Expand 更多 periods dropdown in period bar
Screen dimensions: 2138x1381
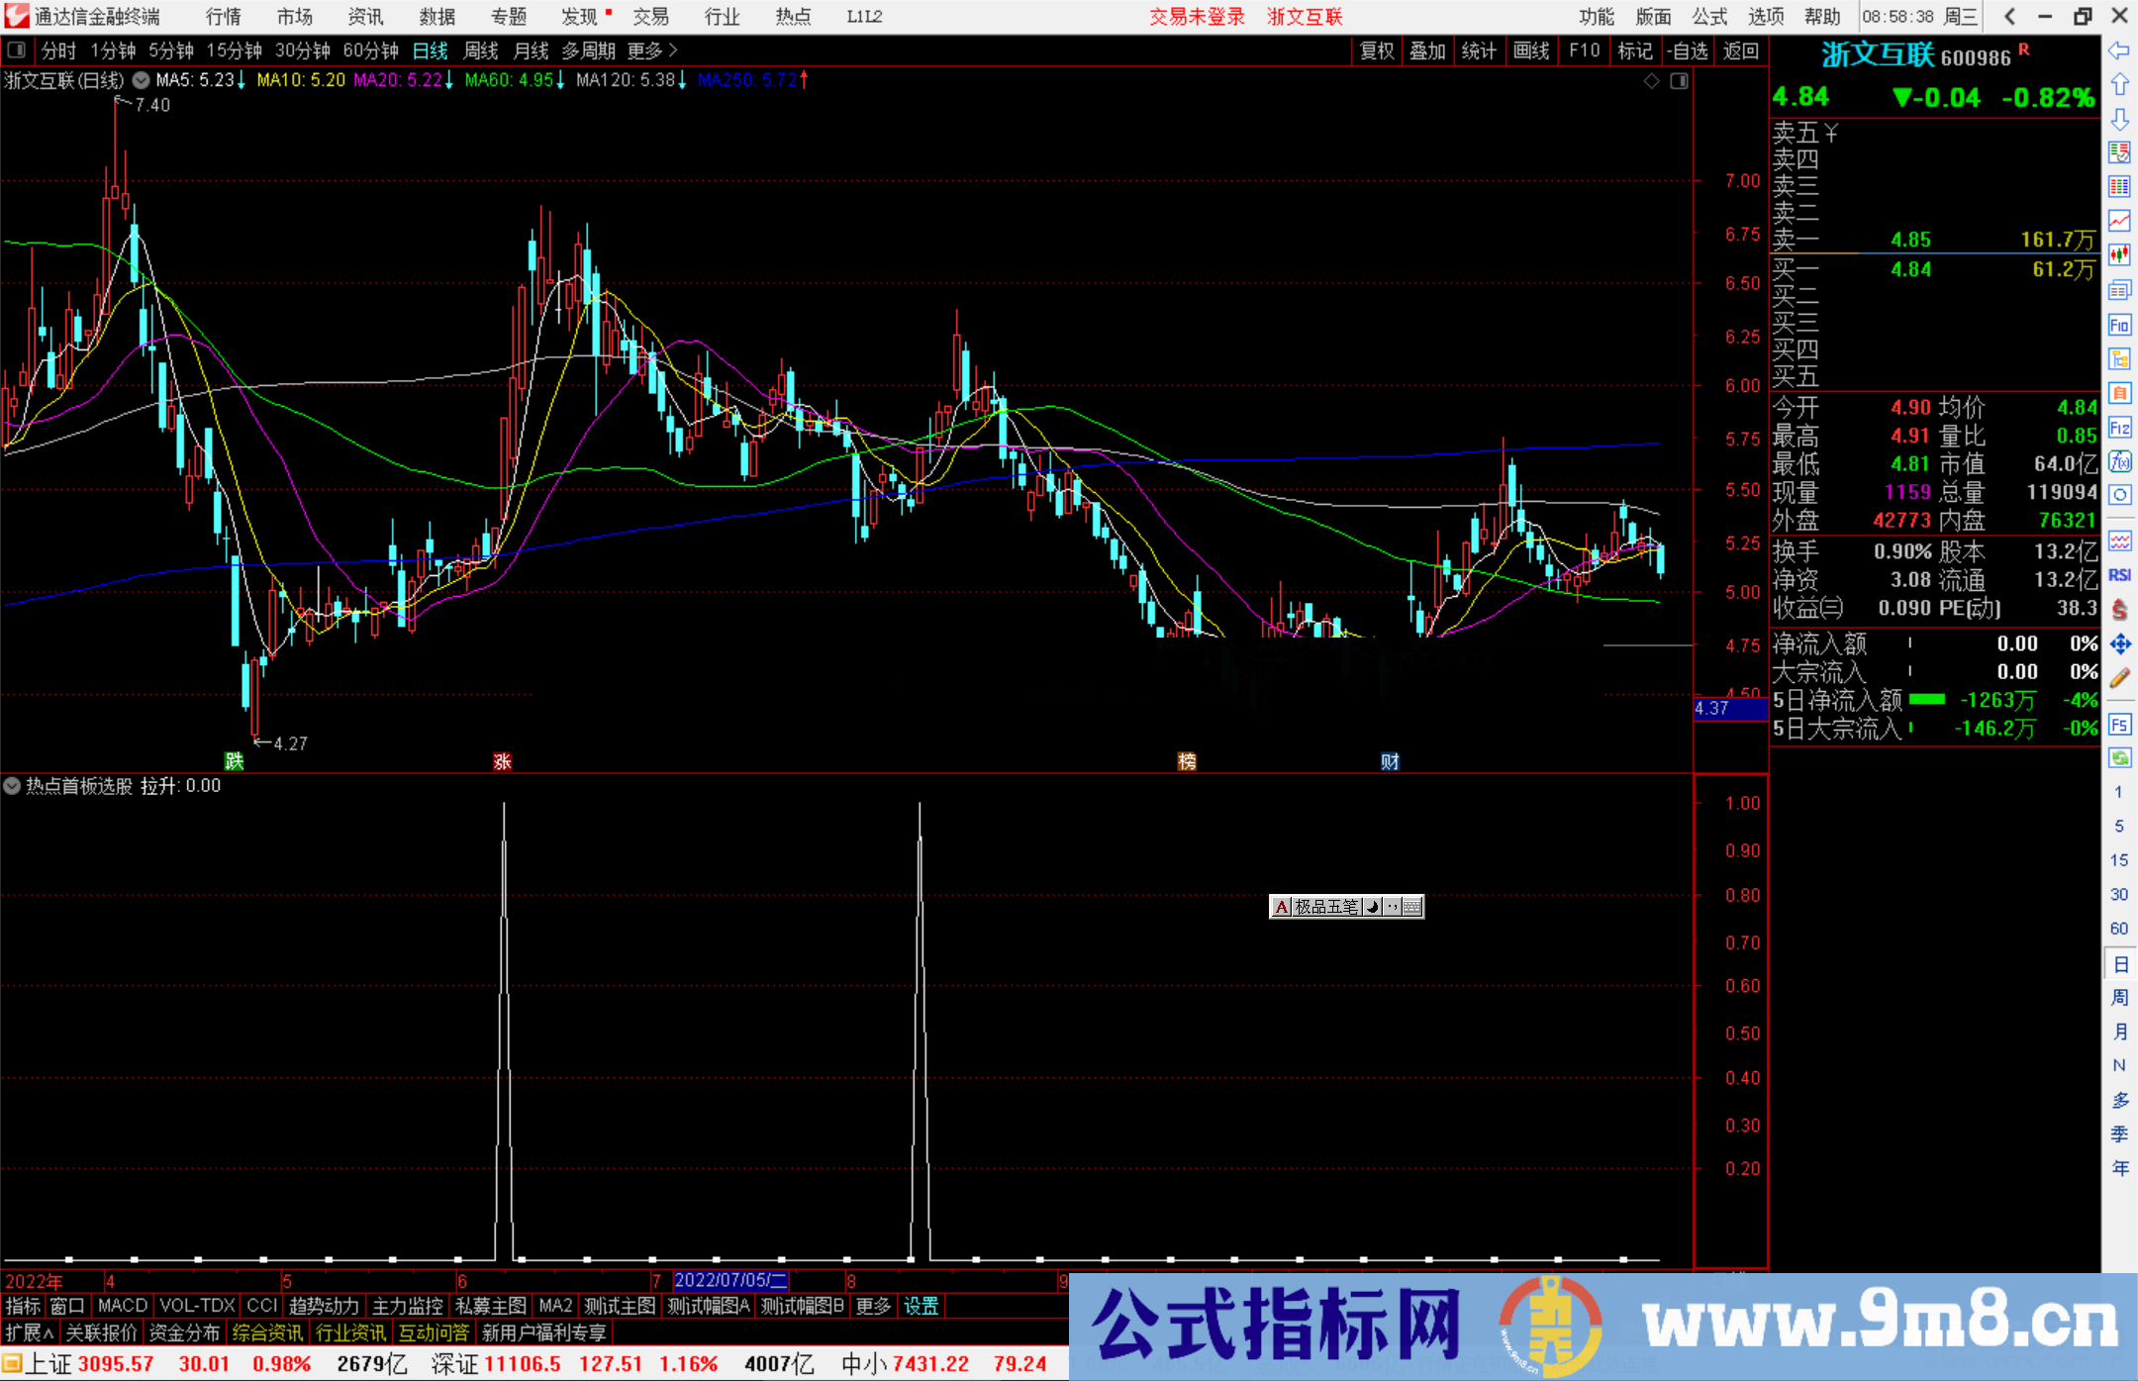[x=645, y=50]
